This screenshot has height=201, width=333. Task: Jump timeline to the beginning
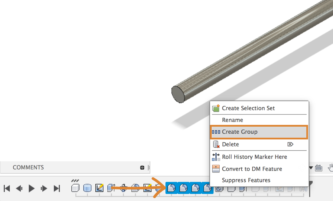point(7,189)
